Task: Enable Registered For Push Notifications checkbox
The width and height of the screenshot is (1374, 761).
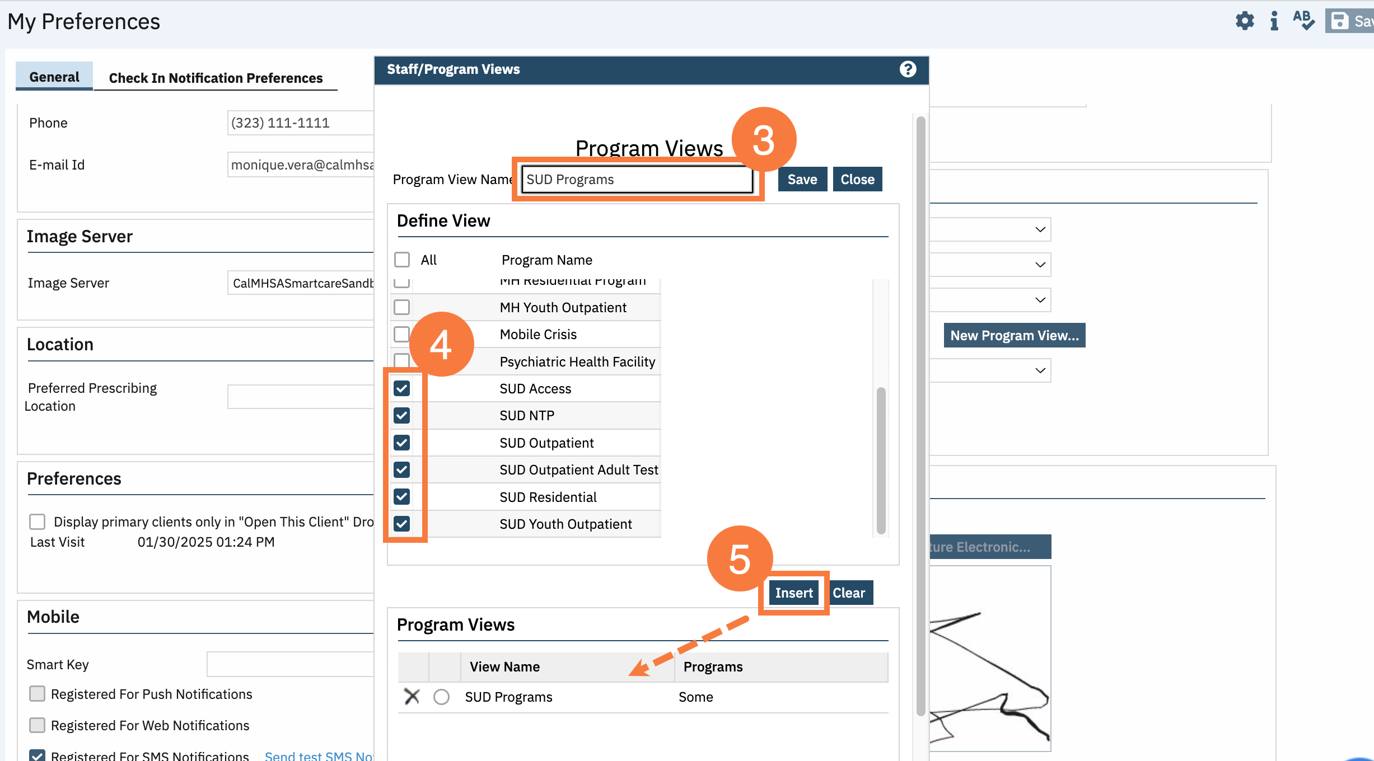Action: [x=37, y=694]
